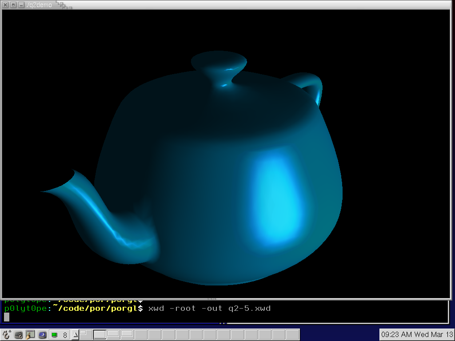Maximize the q2demo window
Viewport: 455px width, 341px height.
point(13,5)
